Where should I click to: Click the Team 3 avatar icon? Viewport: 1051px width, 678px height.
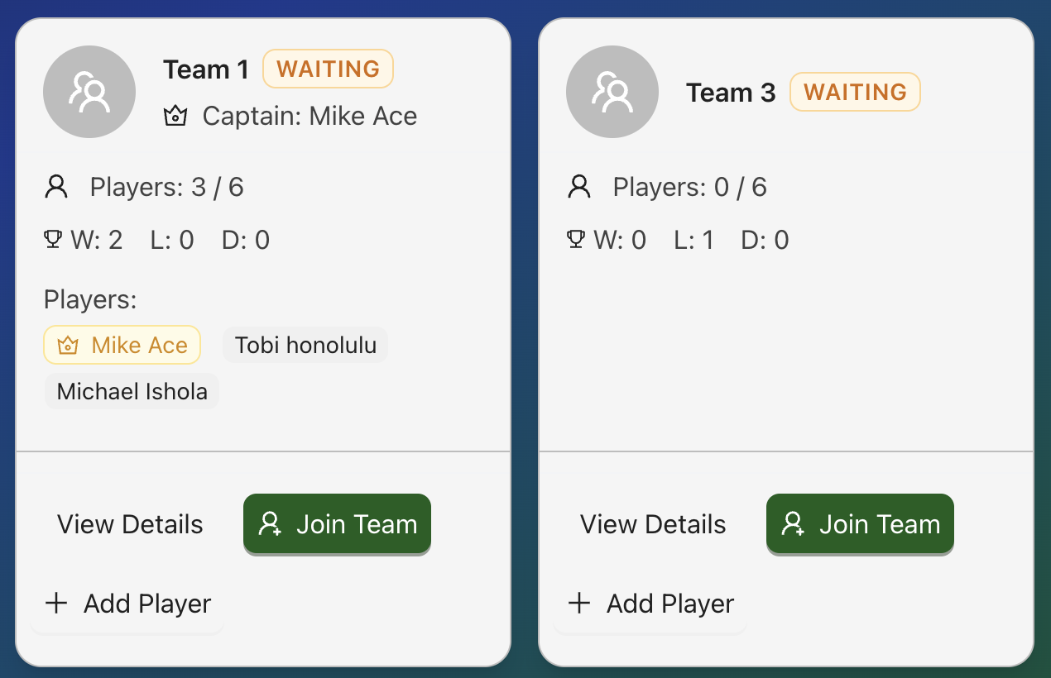[x=612, y=92]
